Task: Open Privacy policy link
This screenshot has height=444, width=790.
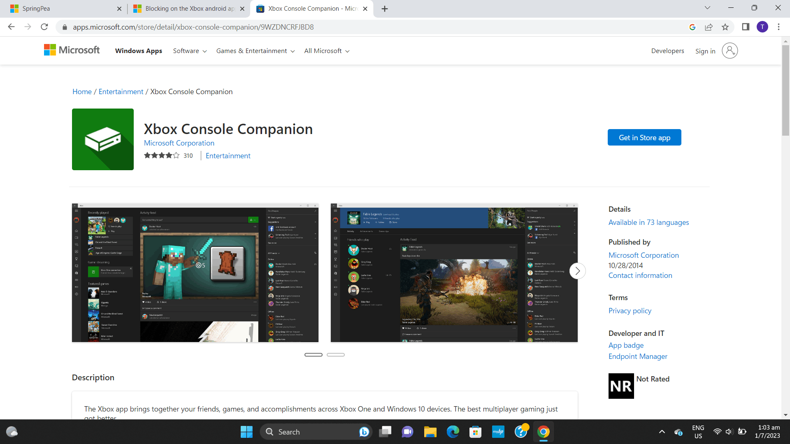Action: pyautogui.click(x=630, y=311)
